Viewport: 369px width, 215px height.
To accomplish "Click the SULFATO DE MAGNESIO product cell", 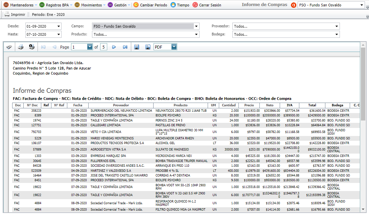I will tap(172, 149).
